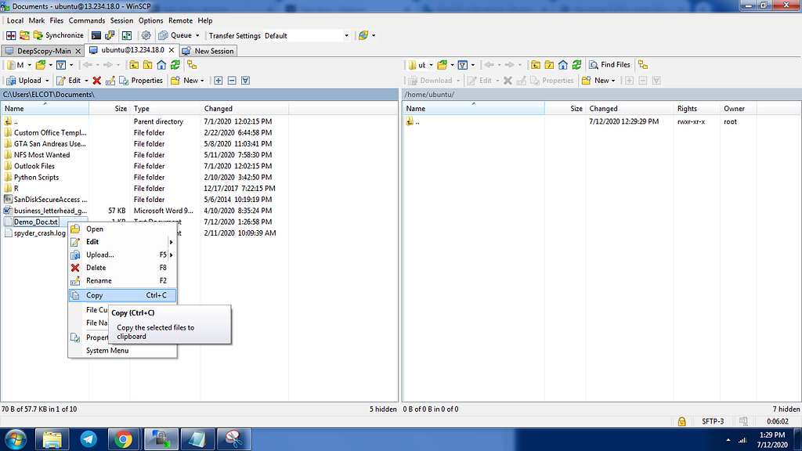
Task: Choose Copy in the context menu
Action: (x=122, y=295)
